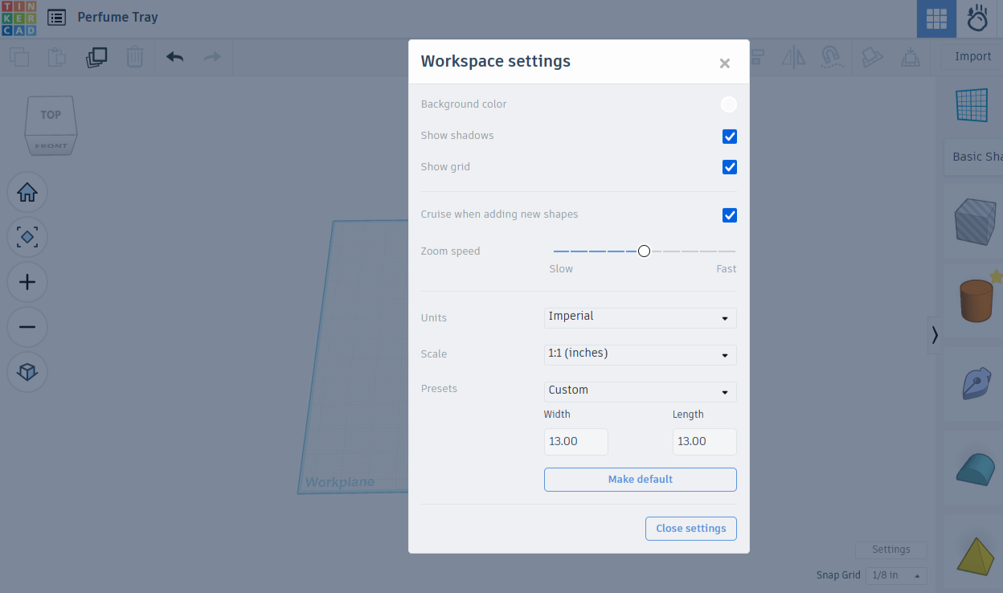This screenshot has height=593, width=1003.
Task: Click the Width input showing 13.00
Action: pyautogui.click(x=575, y=441)
